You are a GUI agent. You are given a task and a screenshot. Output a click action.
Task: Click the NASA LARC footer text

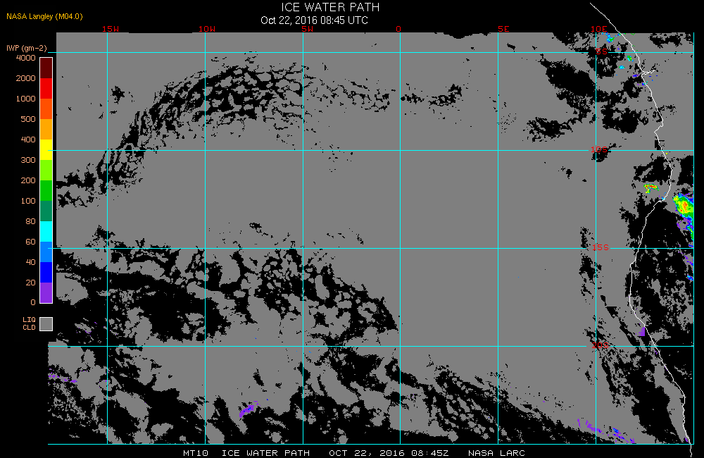click(x=496, y=452)
